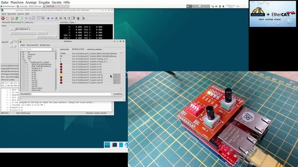Select slave-online in the Halshow tree
Viewport: 298px width, 167px height.
point(37,88)
